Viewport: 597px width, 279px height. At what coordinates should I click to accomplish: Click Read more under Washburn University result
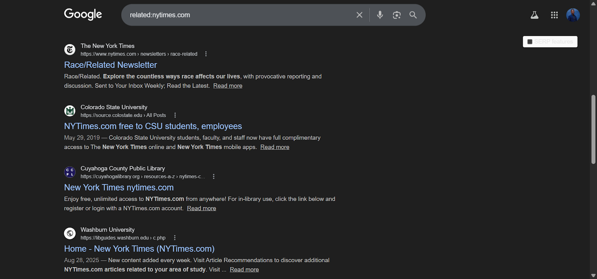coord(244,269)
